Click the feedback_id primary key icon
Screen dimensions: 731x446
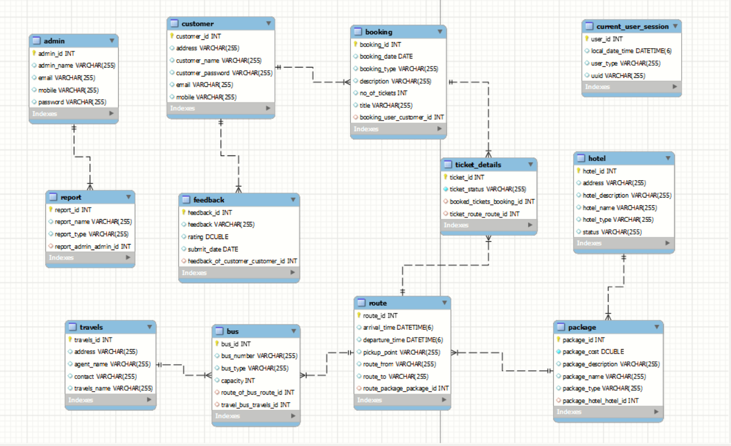click(184, 212)
